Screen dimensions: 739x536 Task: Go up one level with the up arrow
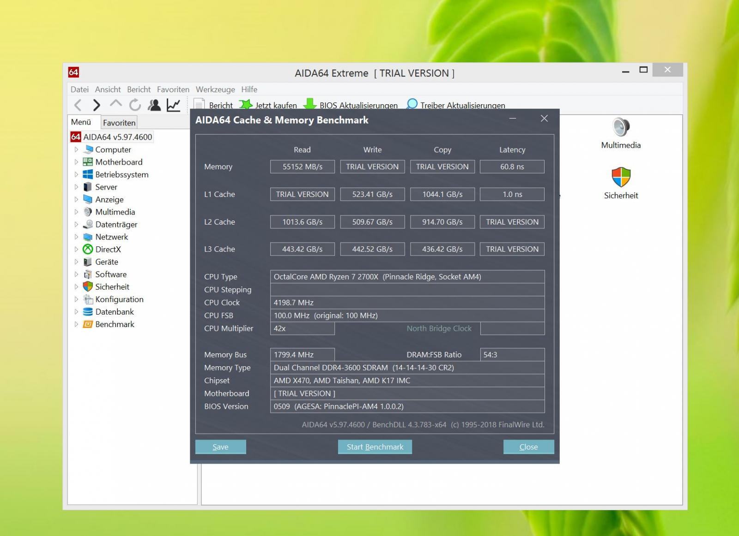116,104
